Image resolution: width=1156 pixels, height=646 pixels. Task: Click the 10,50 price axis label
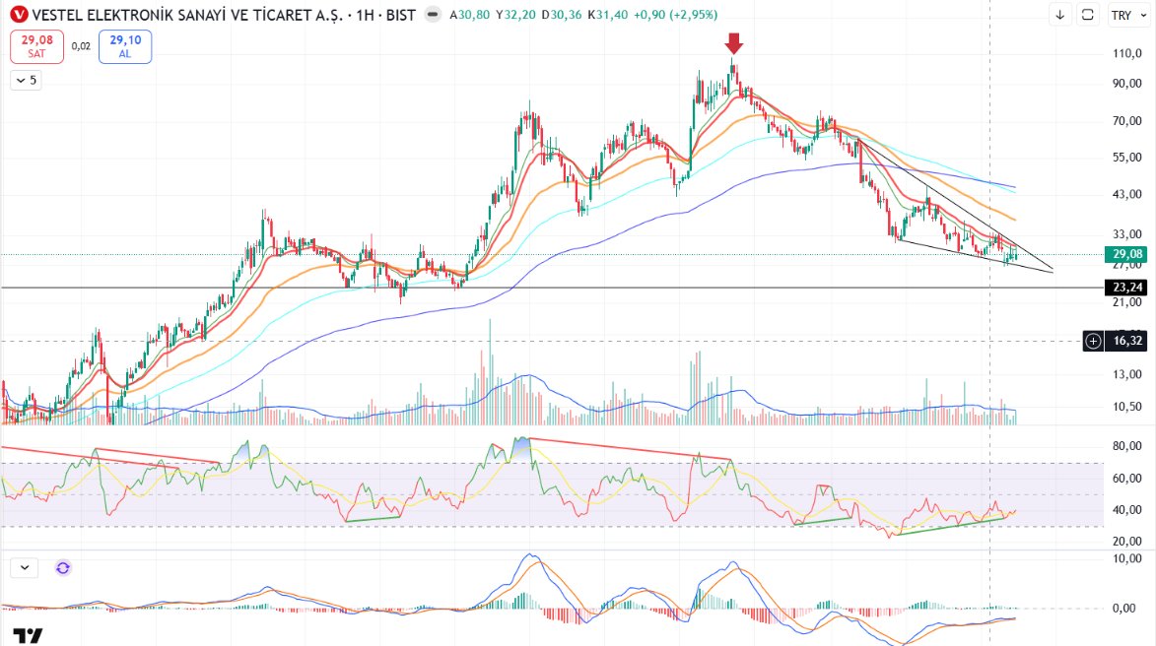tap(1127, 407)
